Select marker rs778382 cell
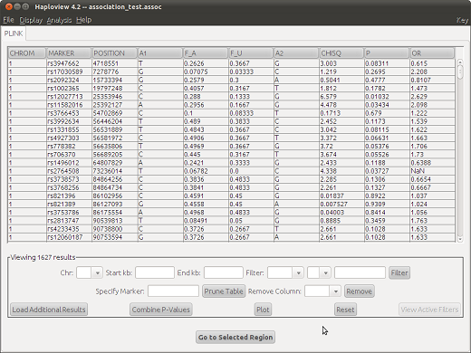The width and height of the screenshot is (471, 353). point(69,147)
